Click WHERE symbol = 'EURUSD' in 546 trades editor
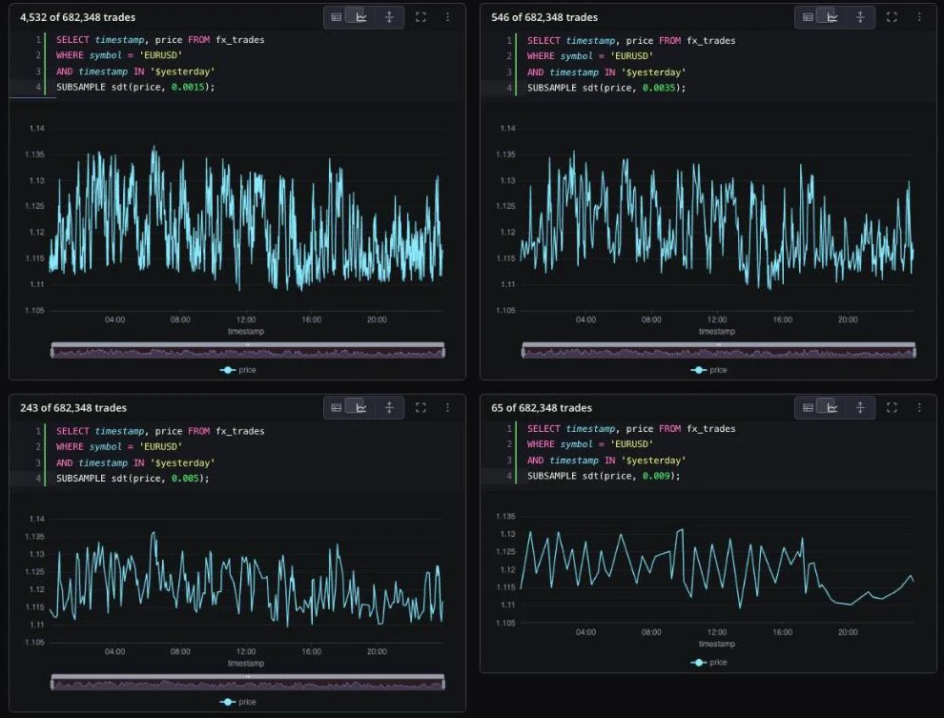 590,56
